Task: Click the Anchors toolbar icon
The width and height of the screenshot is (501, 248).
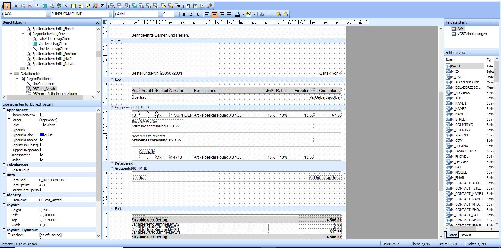Action: 262,14
